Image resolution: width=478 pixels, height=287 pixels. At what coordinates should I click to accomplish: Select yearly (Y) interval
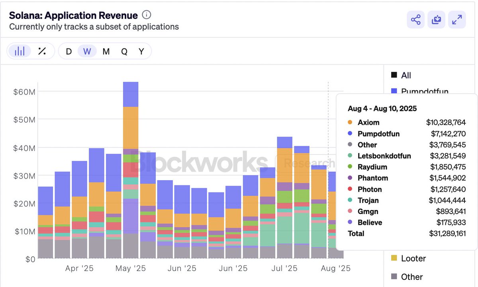[141, 51]
